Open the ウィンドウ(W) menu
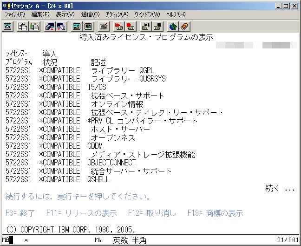 (147, 14)
